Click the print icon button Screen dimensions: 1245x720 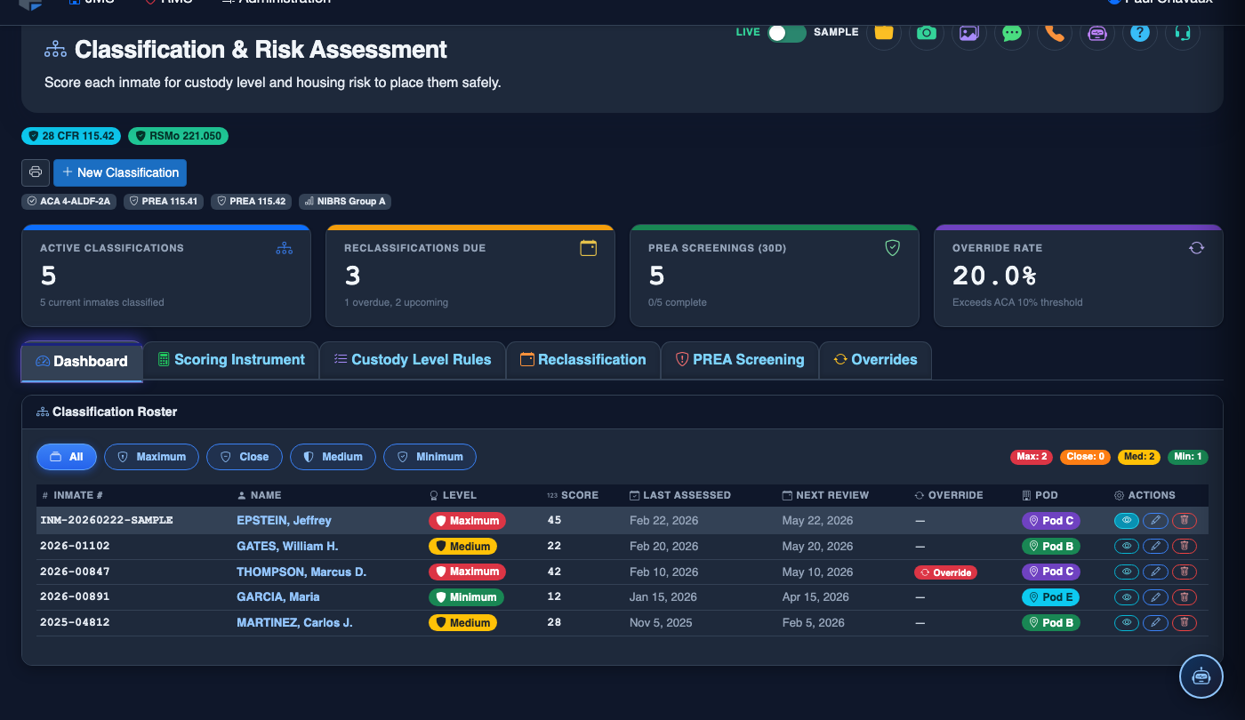(x=36, y=172)
